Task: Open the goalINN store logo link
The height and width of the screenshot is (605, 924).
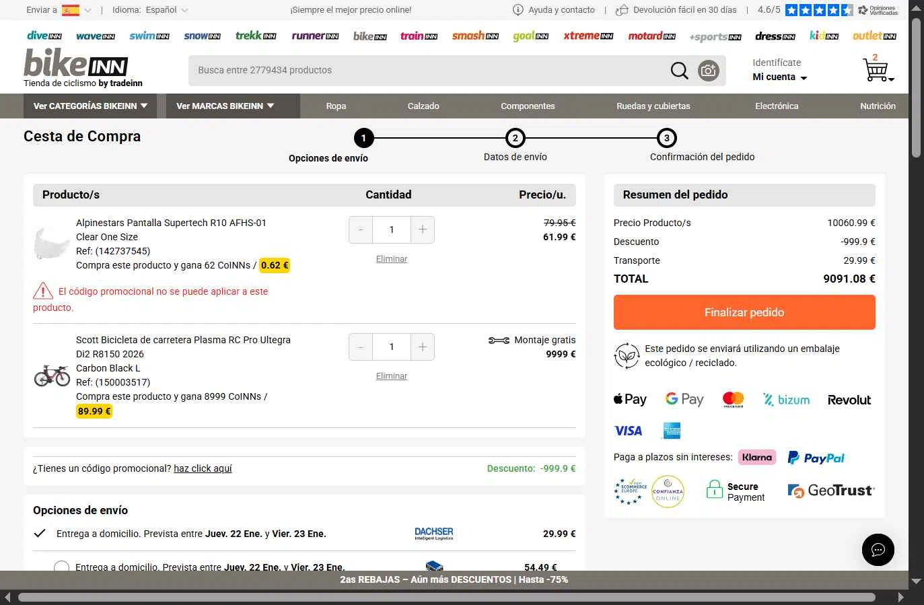Action: [530, 36]
